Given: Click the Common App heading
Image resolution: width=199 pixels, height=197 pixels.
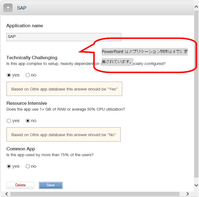Looking at the screenshot, I should point(21,149).
